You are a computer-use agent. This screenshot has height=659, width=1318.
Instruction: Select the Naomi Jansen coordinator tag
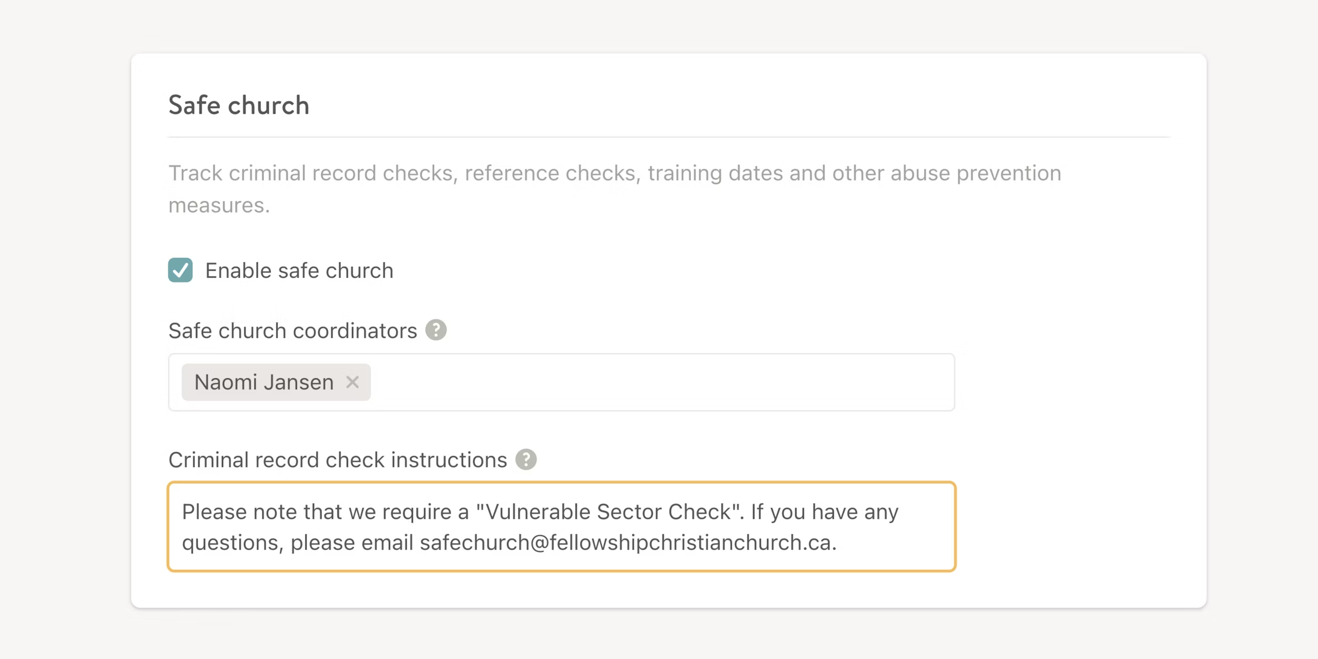263,382
